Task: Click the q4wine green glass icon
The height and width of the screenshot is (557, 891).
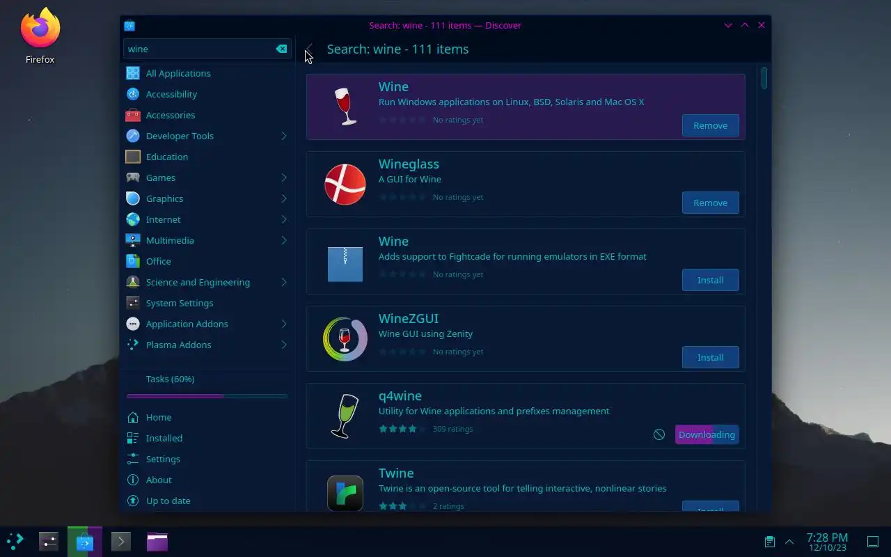Action: [x=345, y=416]
